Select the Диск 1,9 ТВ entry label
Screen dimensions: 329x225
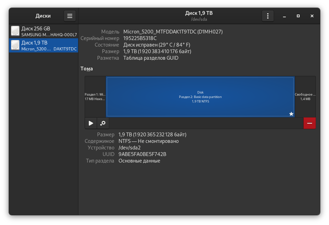tap(35, 43)
